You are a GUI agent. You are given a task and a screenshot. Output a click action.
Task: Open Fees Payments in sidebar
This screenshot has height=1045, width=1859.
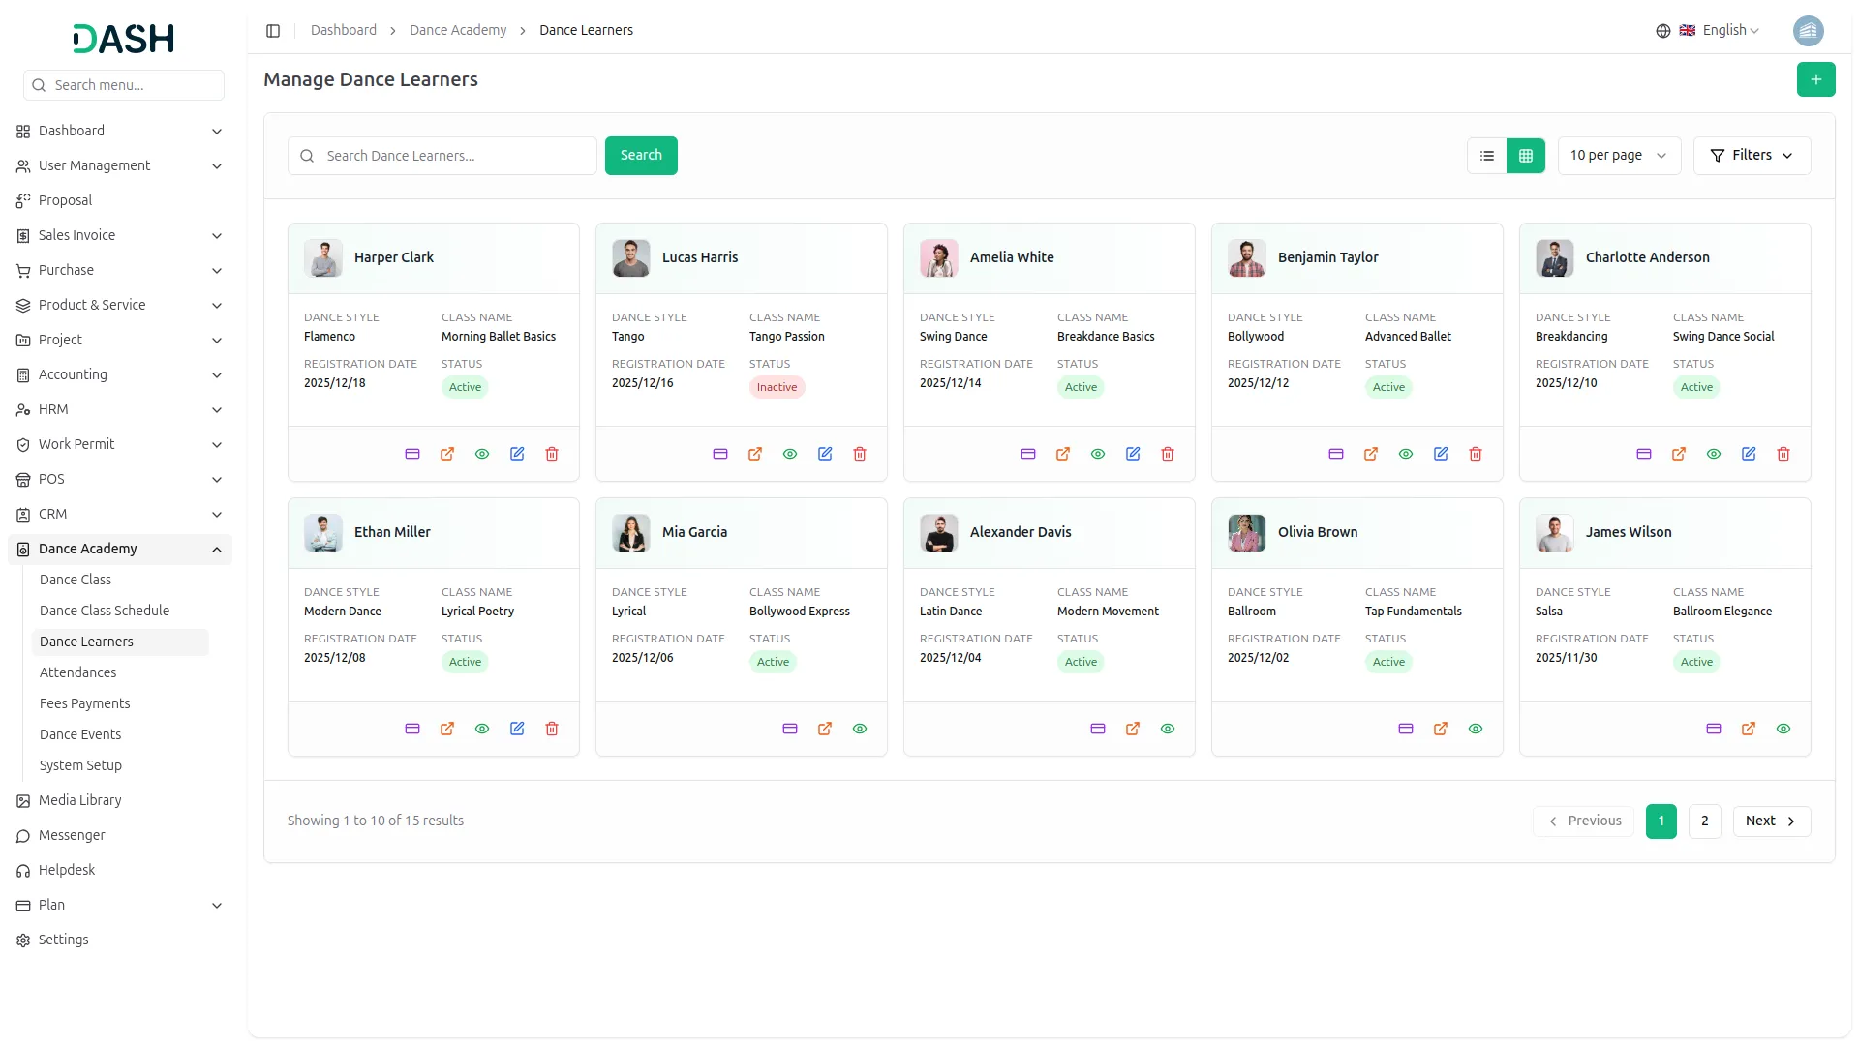[x=84, y=703]
